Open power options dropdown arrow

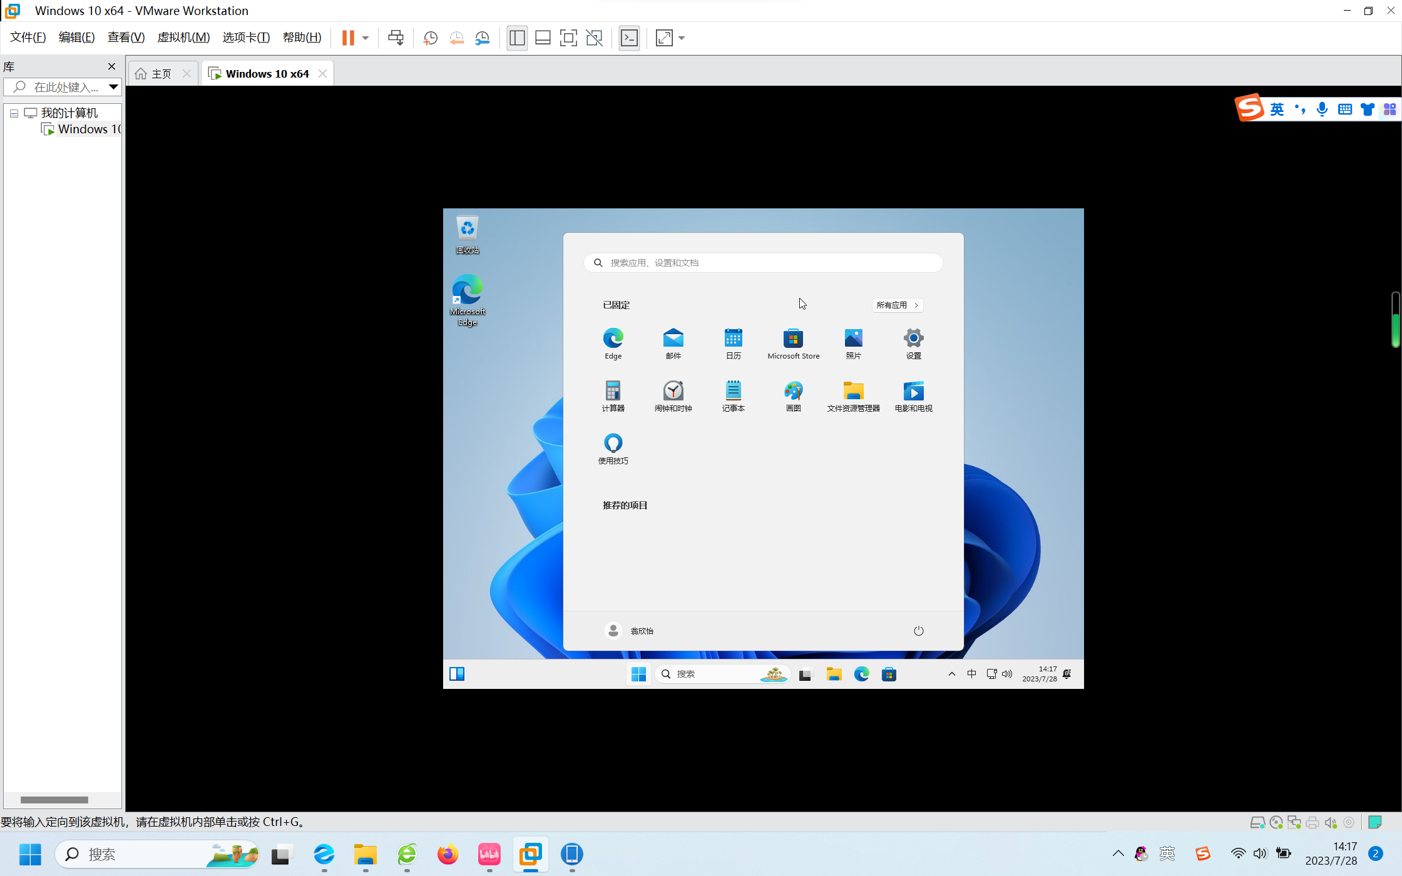point(366,38)
